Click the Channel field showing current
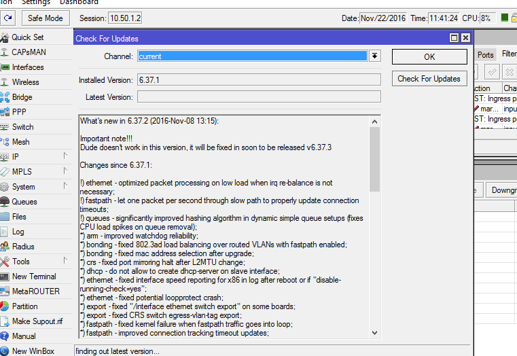The image size is (517, 356). pyautogui.click(x=253, y=56)
